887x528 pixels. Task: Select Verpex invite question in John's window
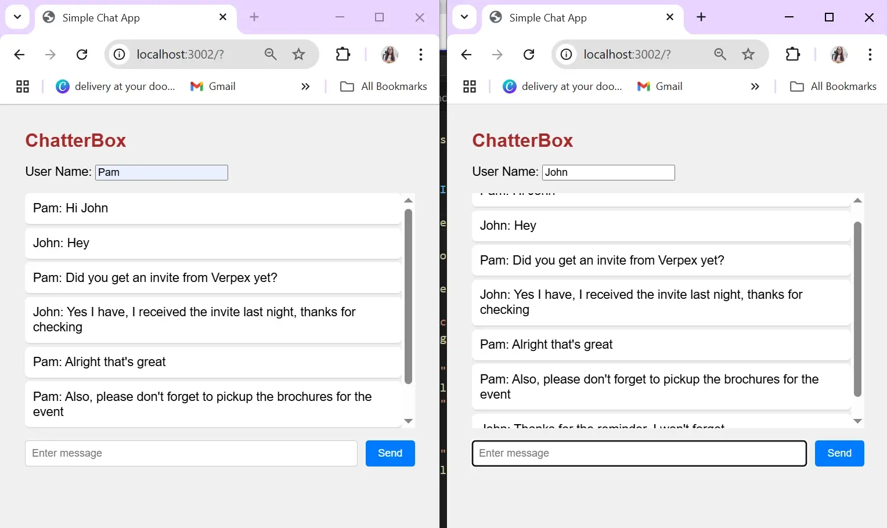click(661, 261)
